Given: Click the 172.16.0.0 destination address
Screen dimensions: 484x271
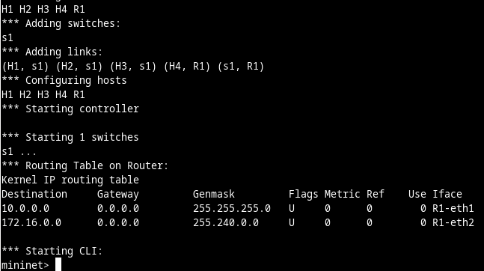Looking at the screenshot, I should point(31,223).
